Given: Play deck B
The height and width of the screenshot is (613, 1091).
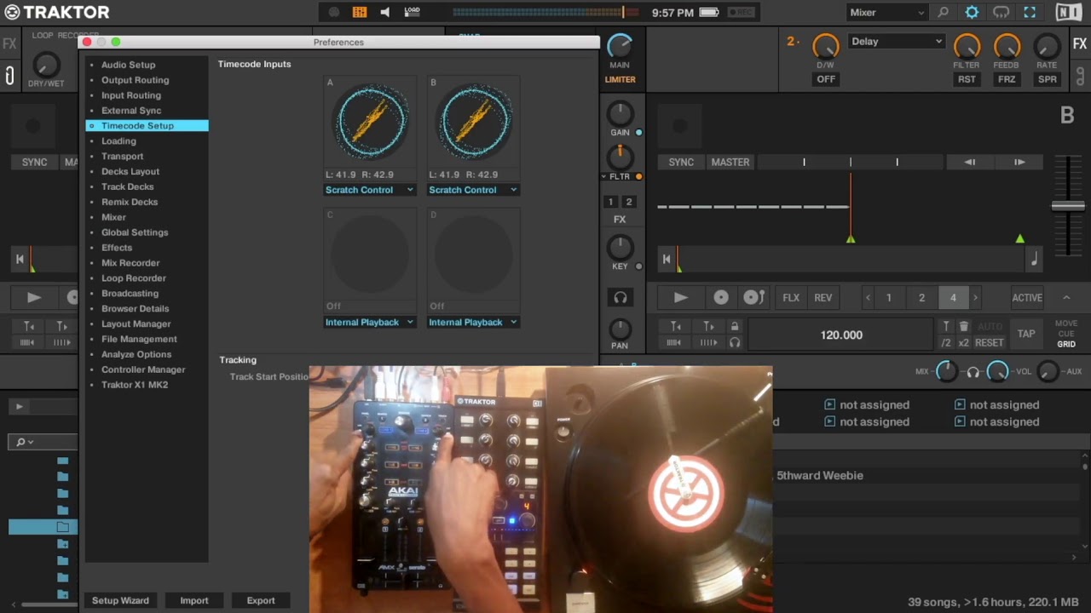Looking at the screenshot, I should pyautogui.click(x=680, y=297).
